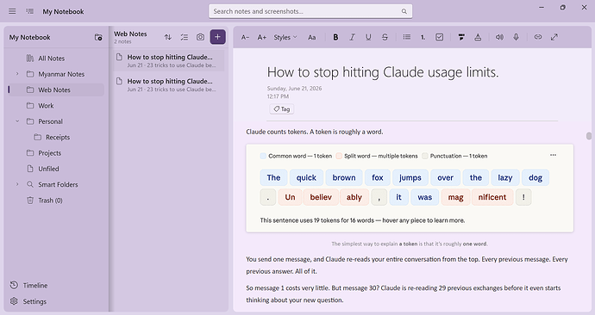This screenshot has height=315, width=595.
Task: Open the multi-select checklist icon
Action: coord(185,37)
